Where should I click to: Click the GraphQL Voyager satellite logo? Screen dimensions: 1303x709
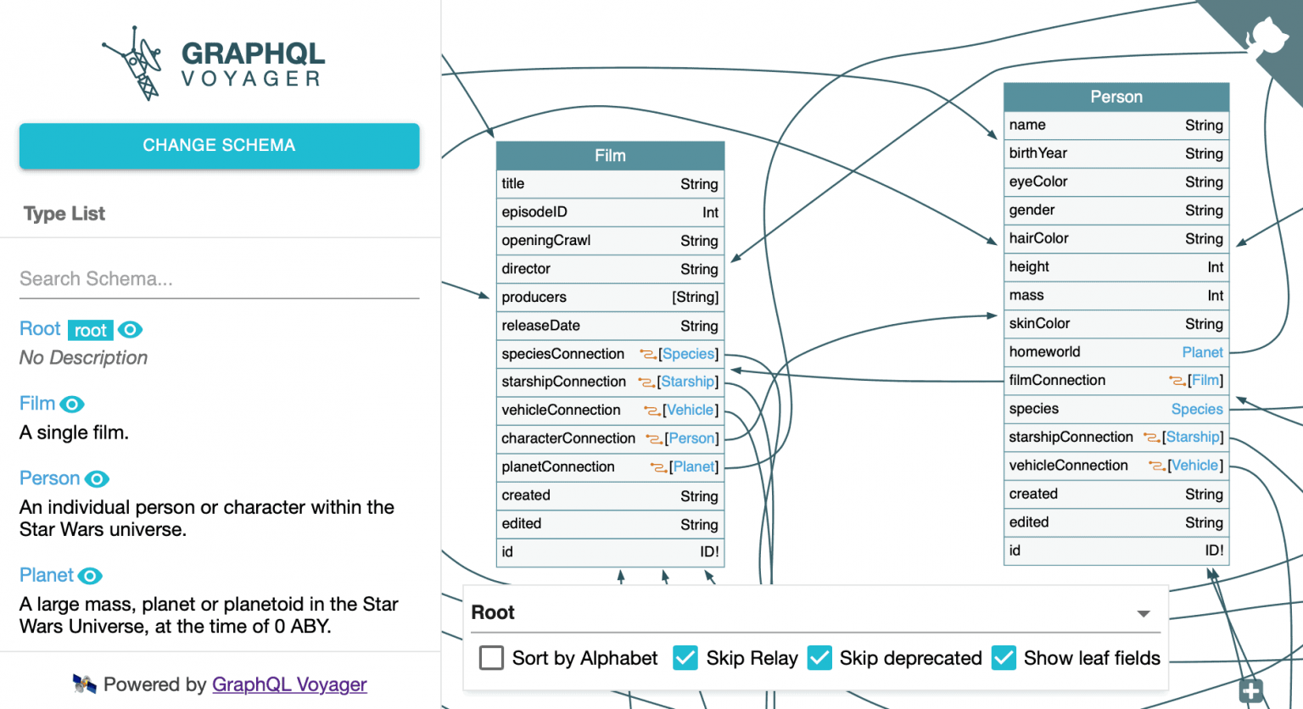click(136, 64)
